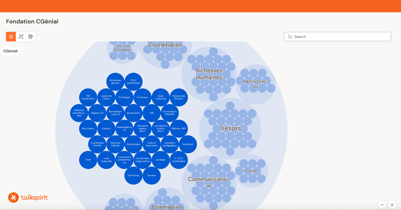
Task: Select the Coordination MG/SDM role
Action: pos(170,113)
